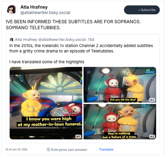Screen dimensions: 166x156
Task: Open the Atla Hrafney display name
Action: 34,7
